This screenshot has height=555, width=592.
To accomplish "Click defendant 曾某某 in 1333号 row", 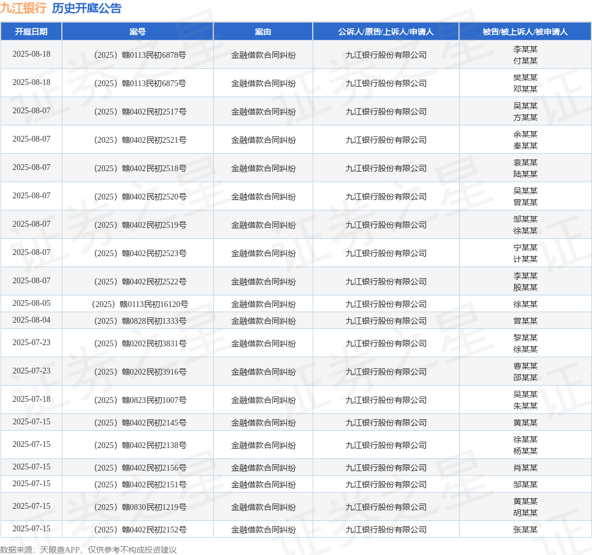I will pyautogui.click(x=525, y=321).
